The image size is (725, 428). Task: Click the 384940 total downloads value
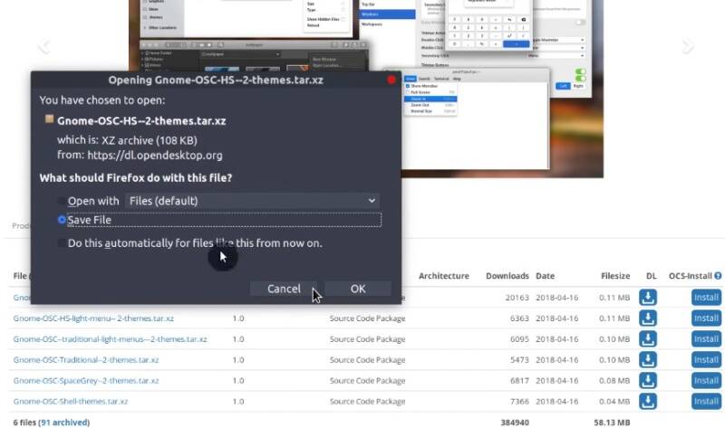(515, 423)
